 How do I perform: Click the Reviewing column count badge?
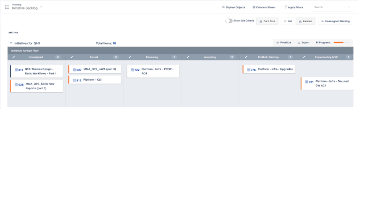click(174, 57)
